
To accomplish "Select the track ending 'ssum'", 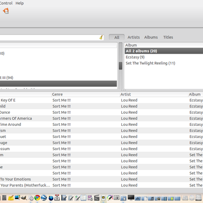I will (x=5, y=149).
